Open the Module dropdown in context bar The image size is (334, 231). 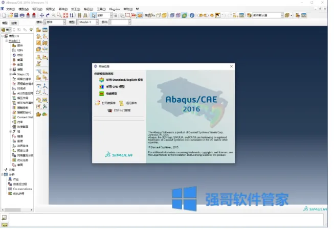coord(55,22)
